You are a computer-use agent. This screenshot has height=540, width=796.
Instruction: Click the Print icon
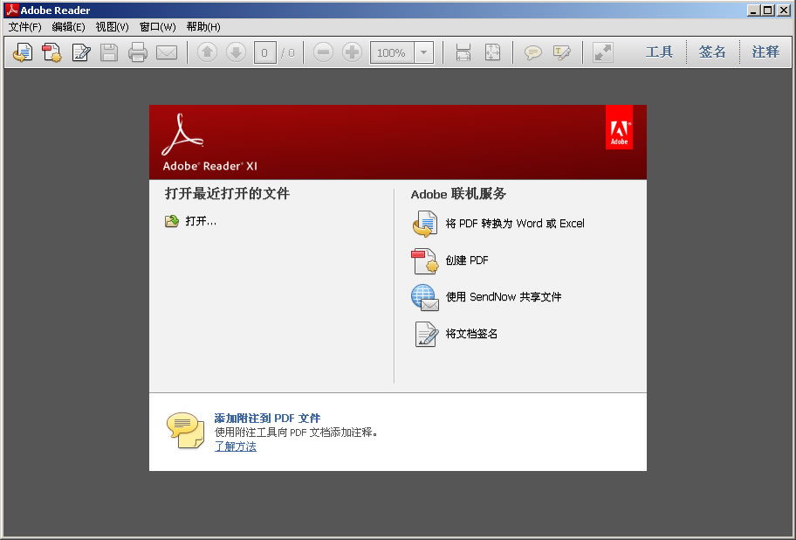[138, 52]
